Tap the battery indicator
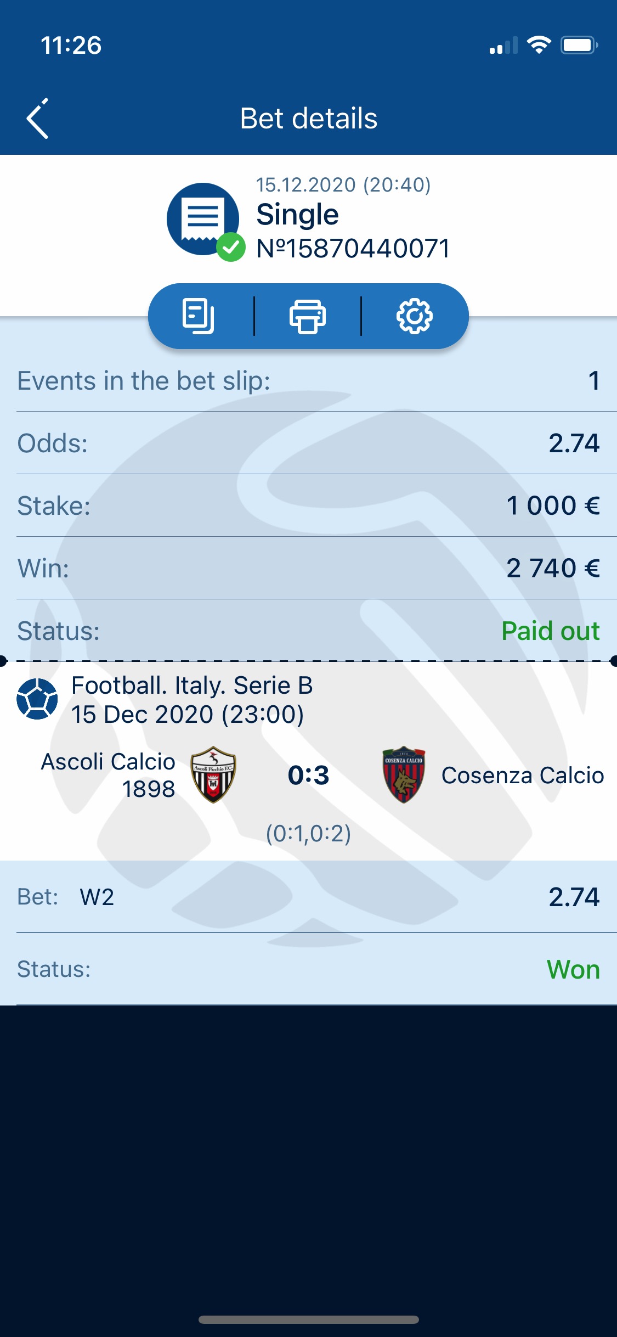The width and height of the screenshot is (617, 1337). [x=579, y=45]
